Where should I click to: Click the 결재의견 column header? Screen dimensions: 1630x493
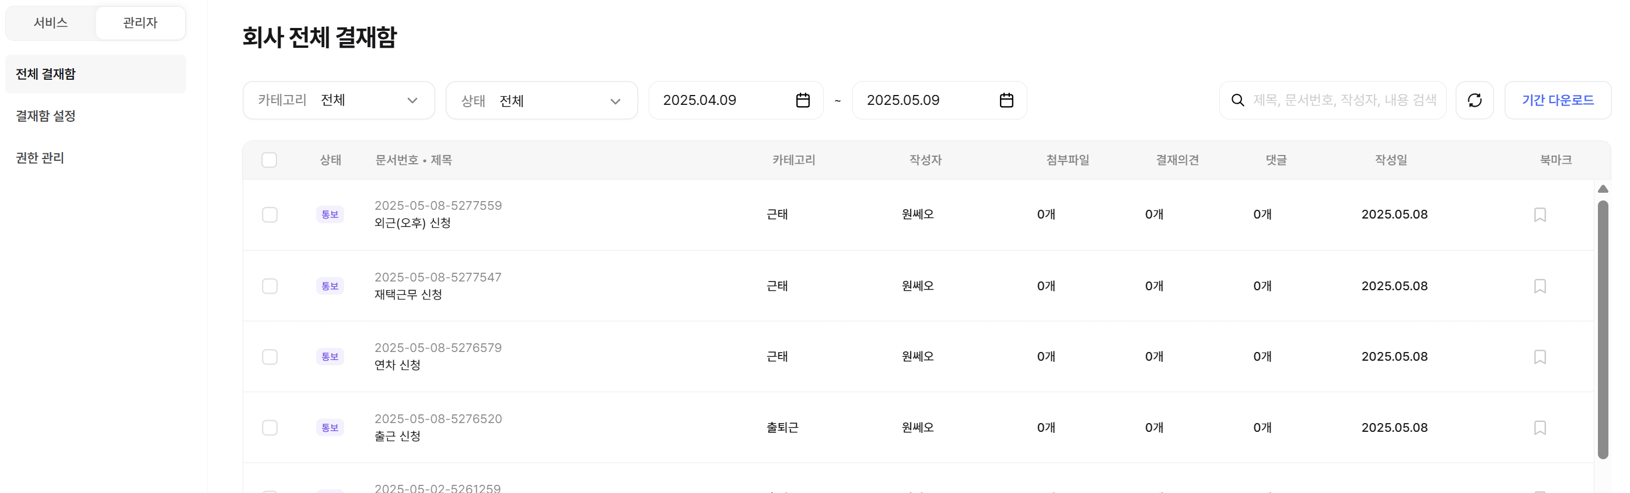coord(1177,160)
